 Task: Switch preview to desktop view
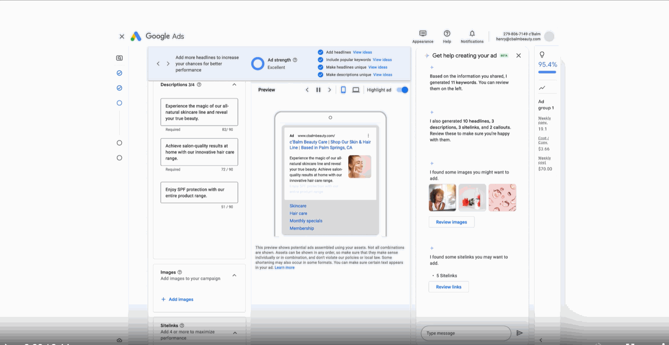[x=356, y=90]
